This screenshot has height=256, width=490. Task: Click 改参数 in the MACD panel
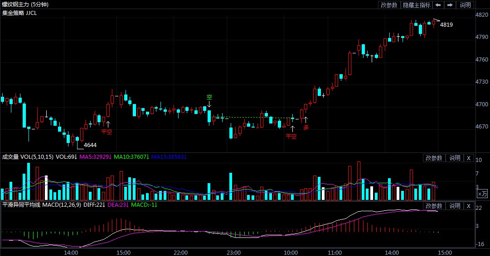click(434, 206)
